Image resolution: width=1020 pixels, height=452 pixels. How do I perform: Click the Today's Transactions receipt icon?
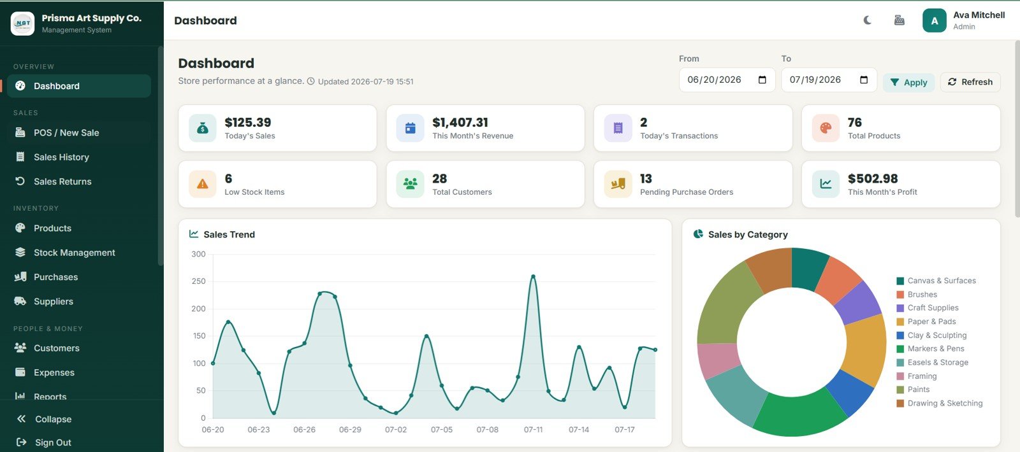click(x=618, y=128)
